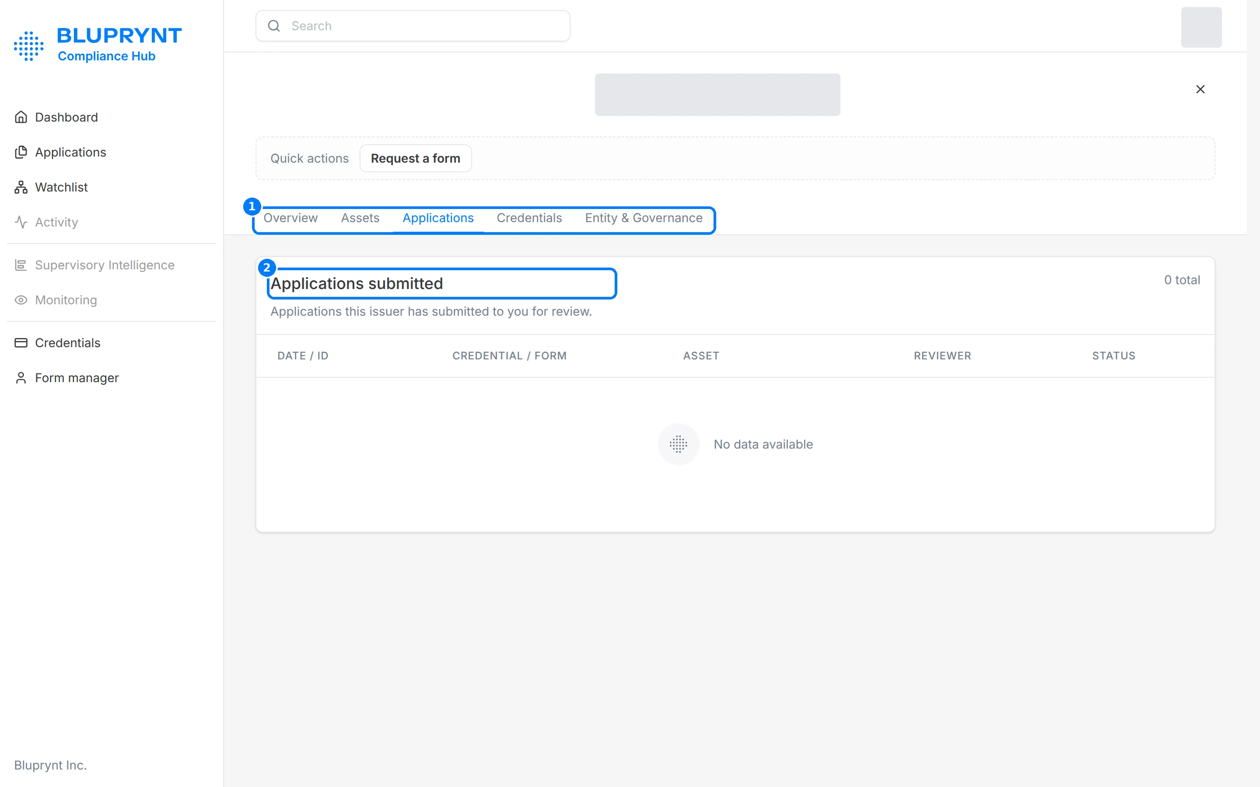Click the 'No data available' message
The height and width of the screenshot is (787, 1260).
pyautogui.click(x=763, y=444)
